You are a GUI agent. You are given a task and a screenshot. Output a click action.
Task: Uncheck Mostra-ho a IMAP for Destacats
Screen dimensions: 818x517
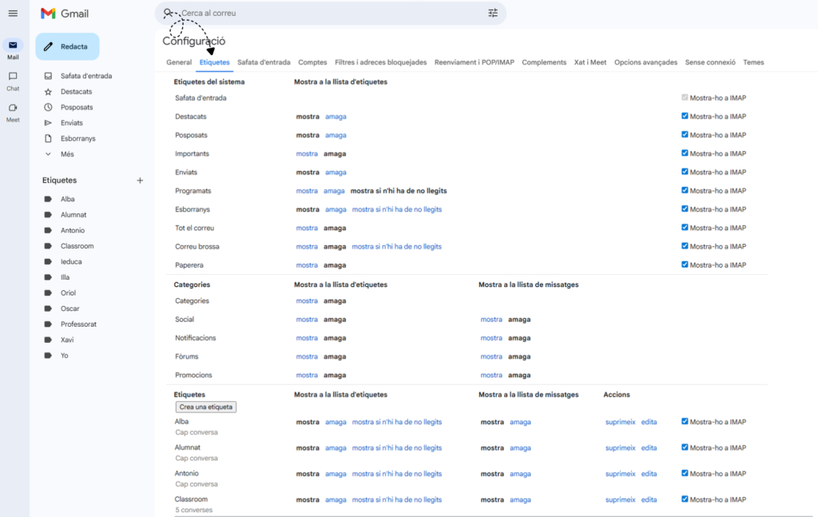(685, 116)
